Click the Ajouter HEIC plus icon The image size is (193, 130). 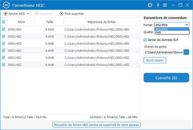5,14
